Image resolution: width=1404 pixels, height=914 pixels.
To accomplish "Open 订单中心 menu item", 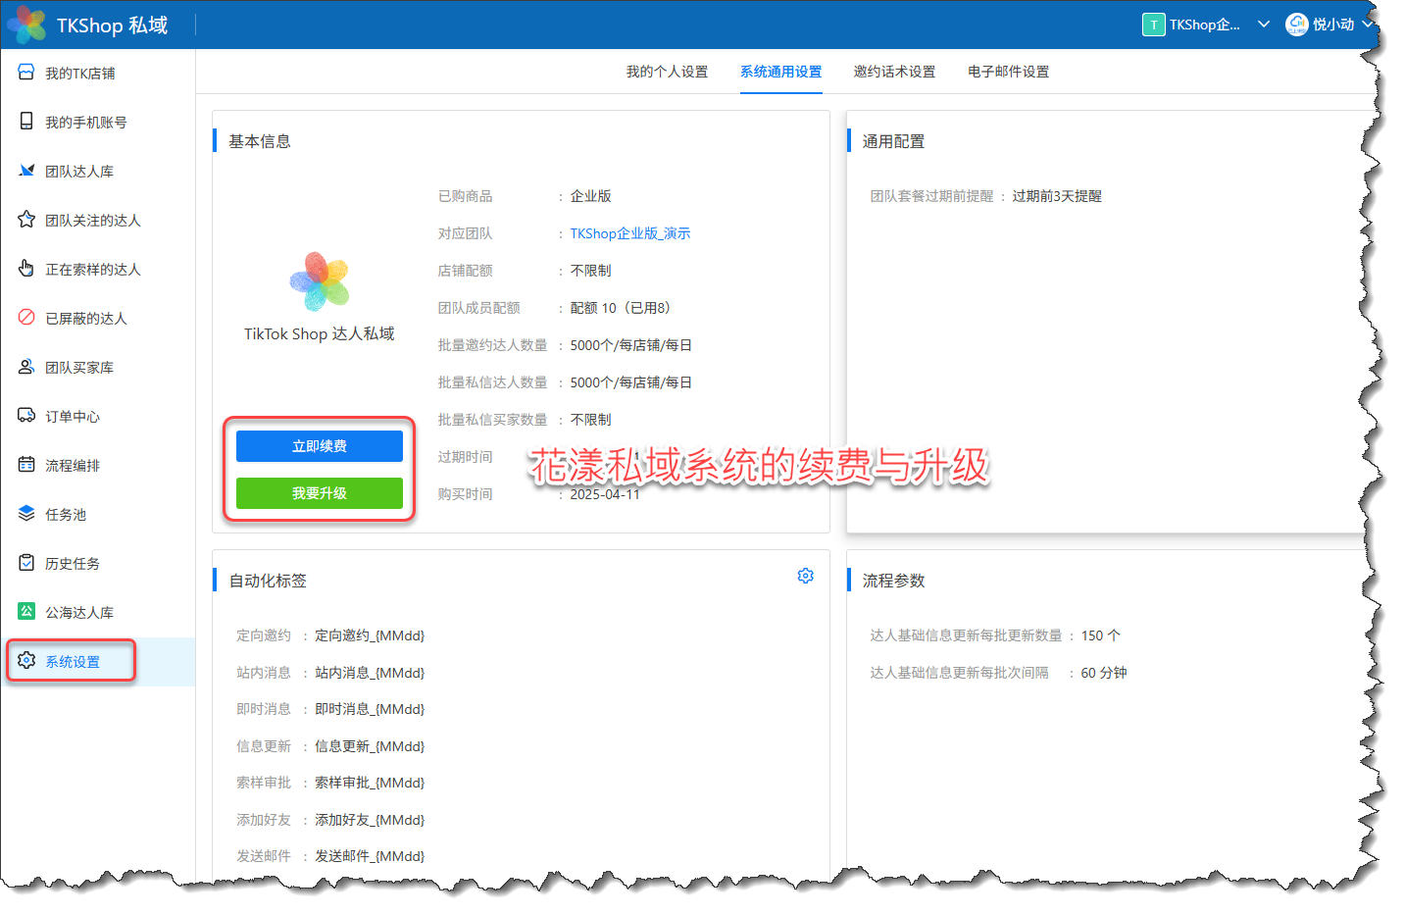I will tap(98, 417).
